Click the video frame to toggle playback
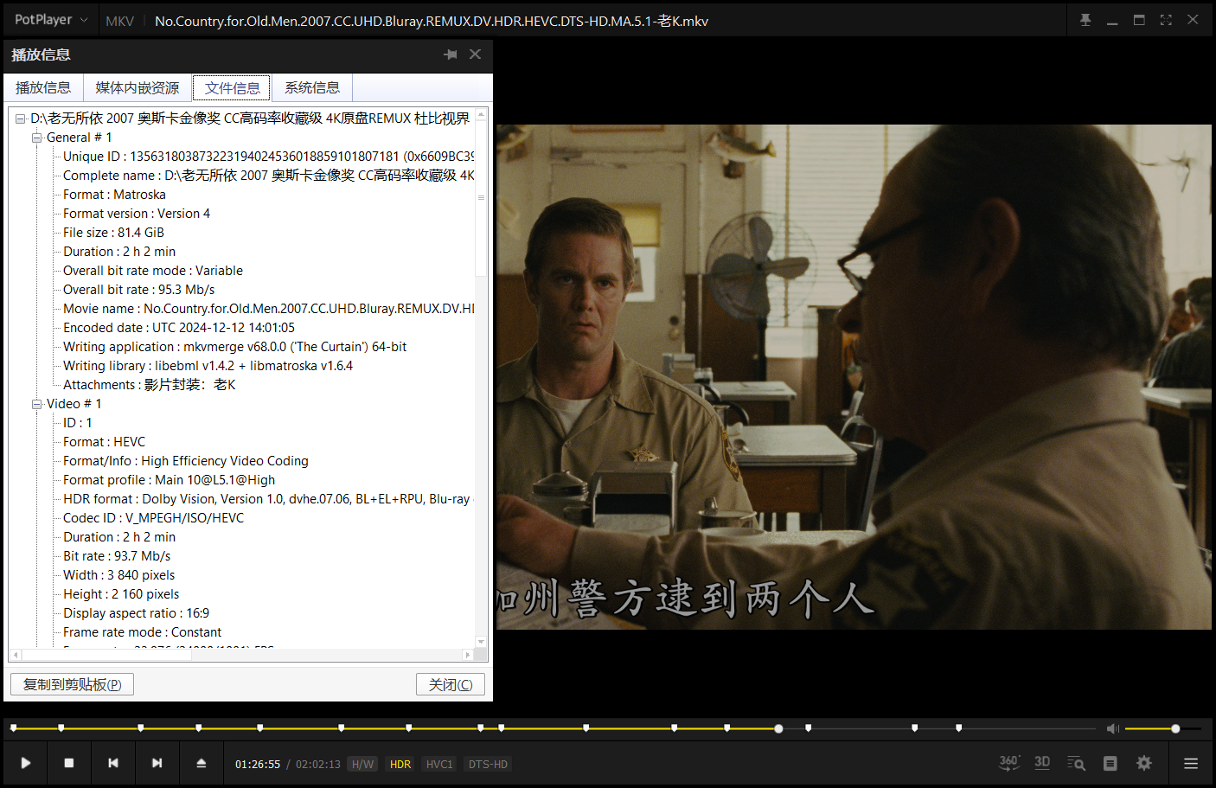This screenshot has width=1216, height=788. 854,377
